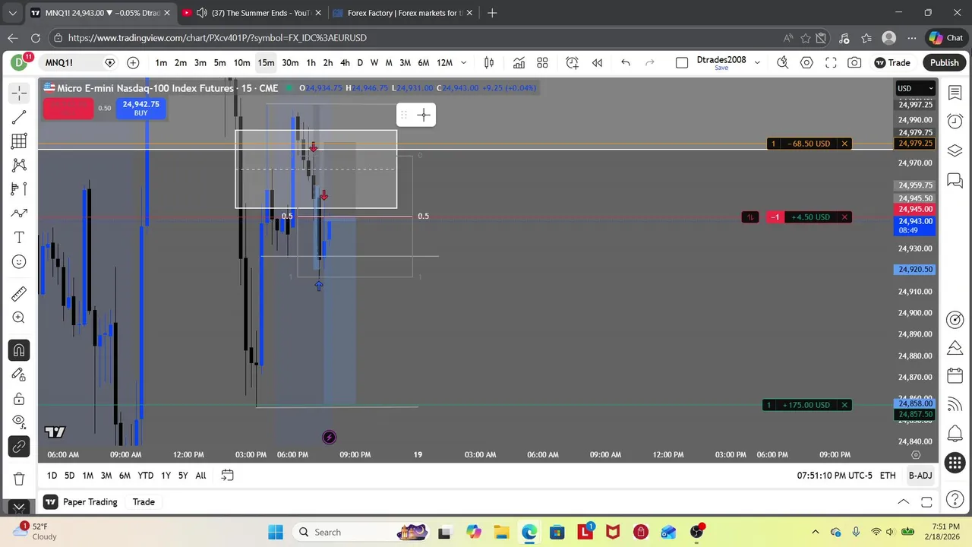Toggle B-ADJ back-adjustment setting
Viewport: 972px width, 547px height.
[x=920, y=476]
